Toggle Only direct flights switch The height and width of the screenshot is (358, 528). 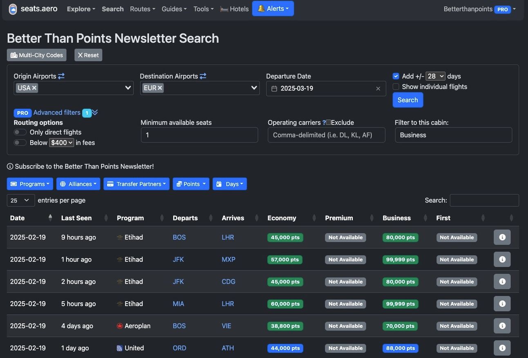pos(20,132)
